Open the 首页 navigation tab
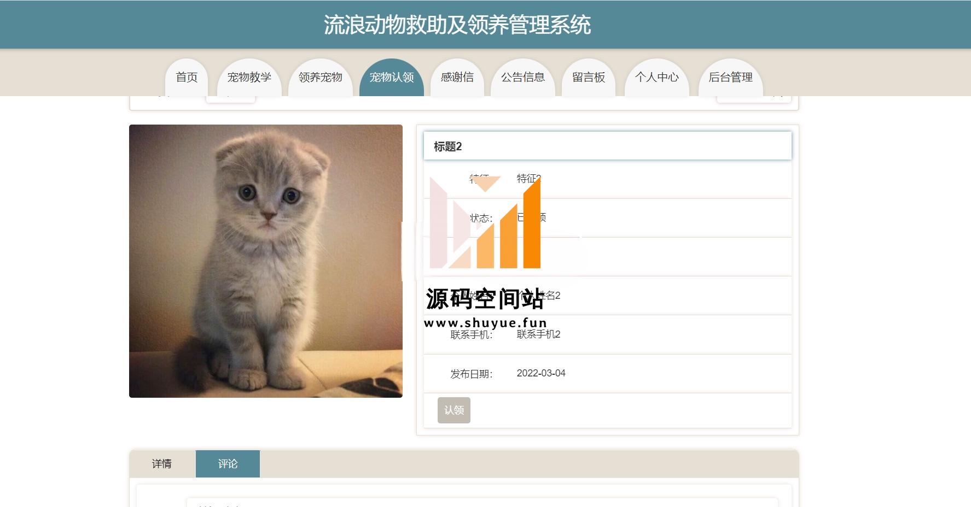 [187, 77]
